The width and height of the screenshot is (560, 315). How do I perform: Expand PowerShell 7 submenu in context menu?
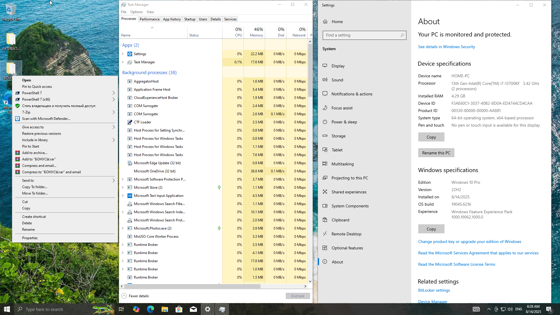pyautogui.click(x=113, y=93)
